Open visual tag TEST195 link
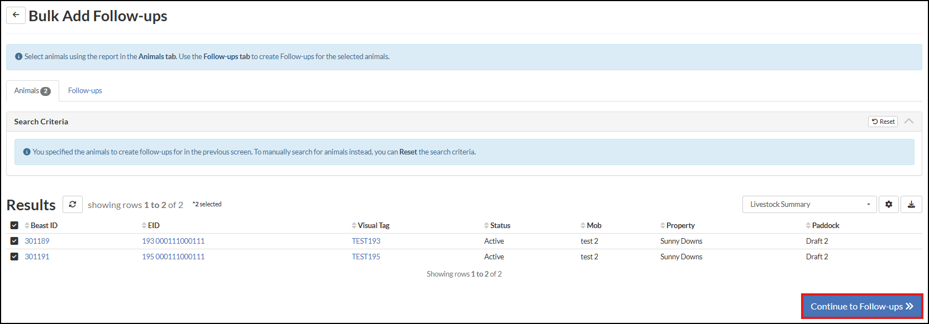Viewport: 929px width, 324px height. [366, 257]
